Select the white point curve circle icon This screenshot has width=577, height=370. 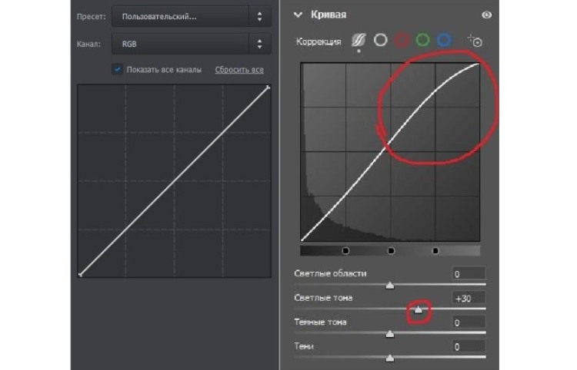(380, 40)
